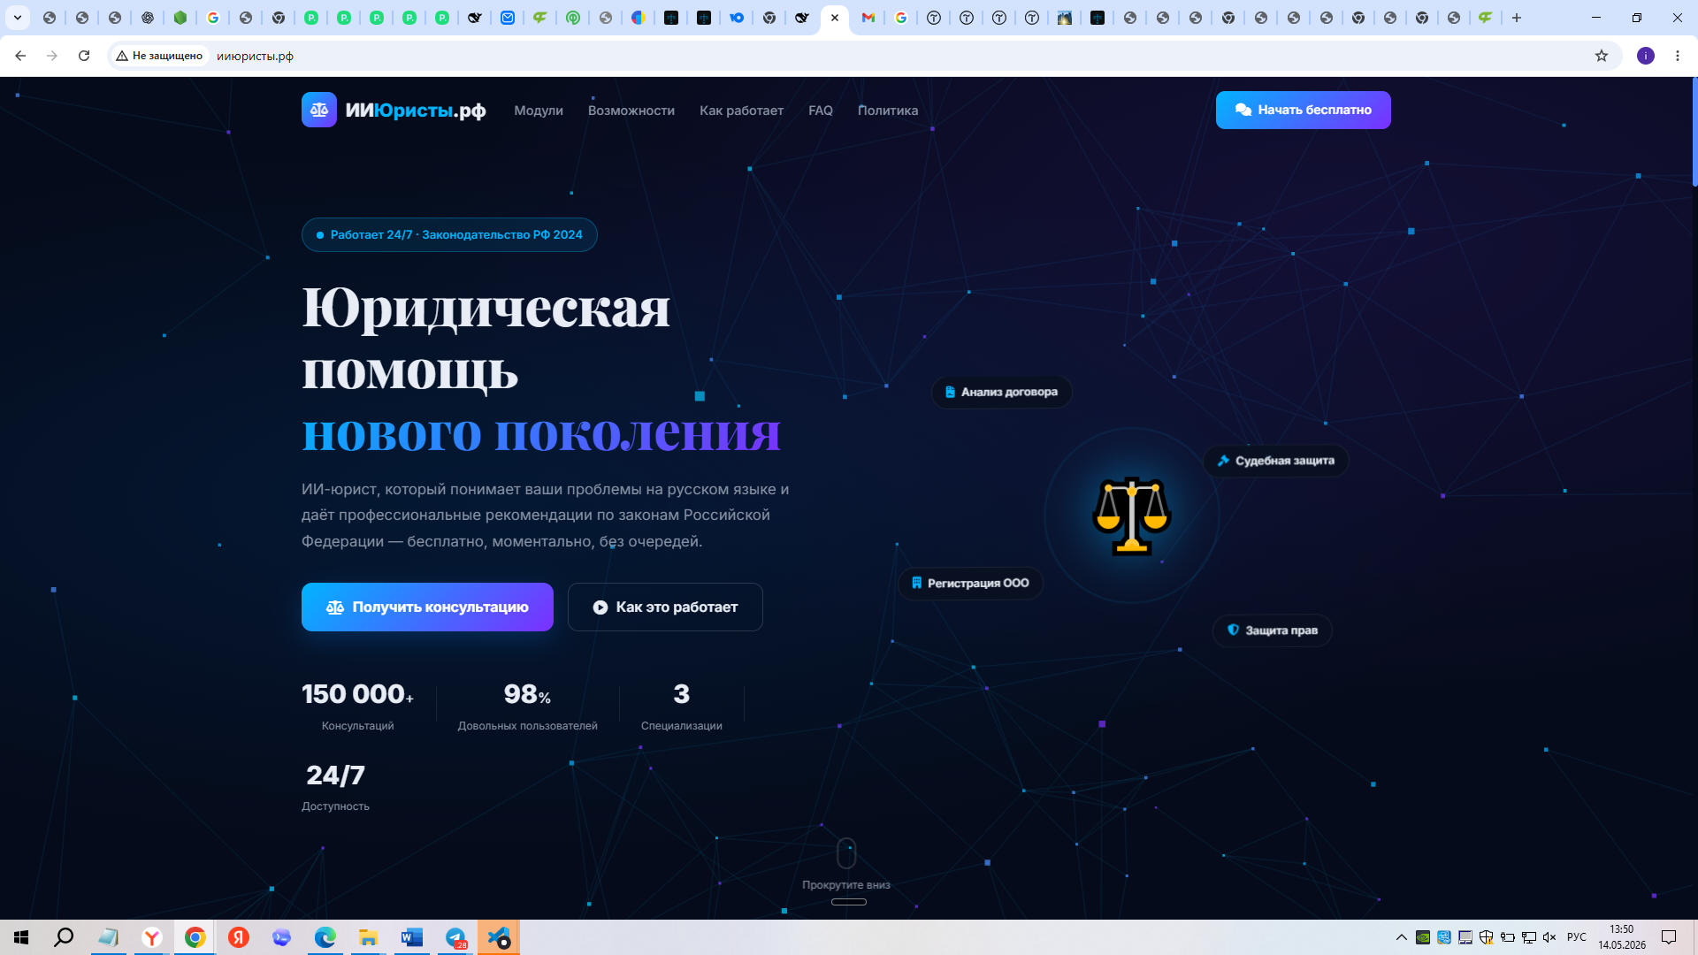
Task: Open the Модули navigation item
Action: pyautogui.click(x=539, y=111)
